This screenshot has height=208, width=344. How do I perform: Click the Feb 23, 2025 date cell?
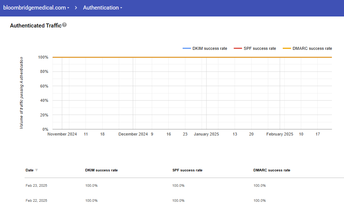[36, 186]
